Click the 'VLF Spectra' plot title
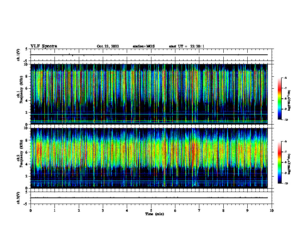 pyautogui.click(x=44, y=46)
